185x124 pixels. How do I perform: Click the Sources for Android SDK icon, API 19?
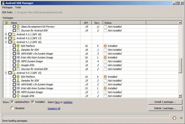tap(18, 31)
